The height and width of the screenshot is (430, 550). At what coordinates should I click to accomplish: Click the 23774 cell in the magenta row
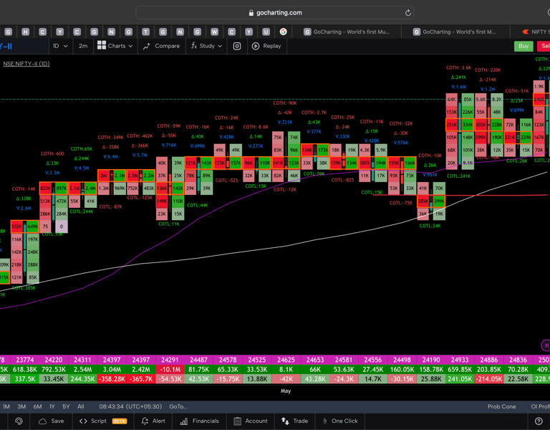click(x=25, y=360)
